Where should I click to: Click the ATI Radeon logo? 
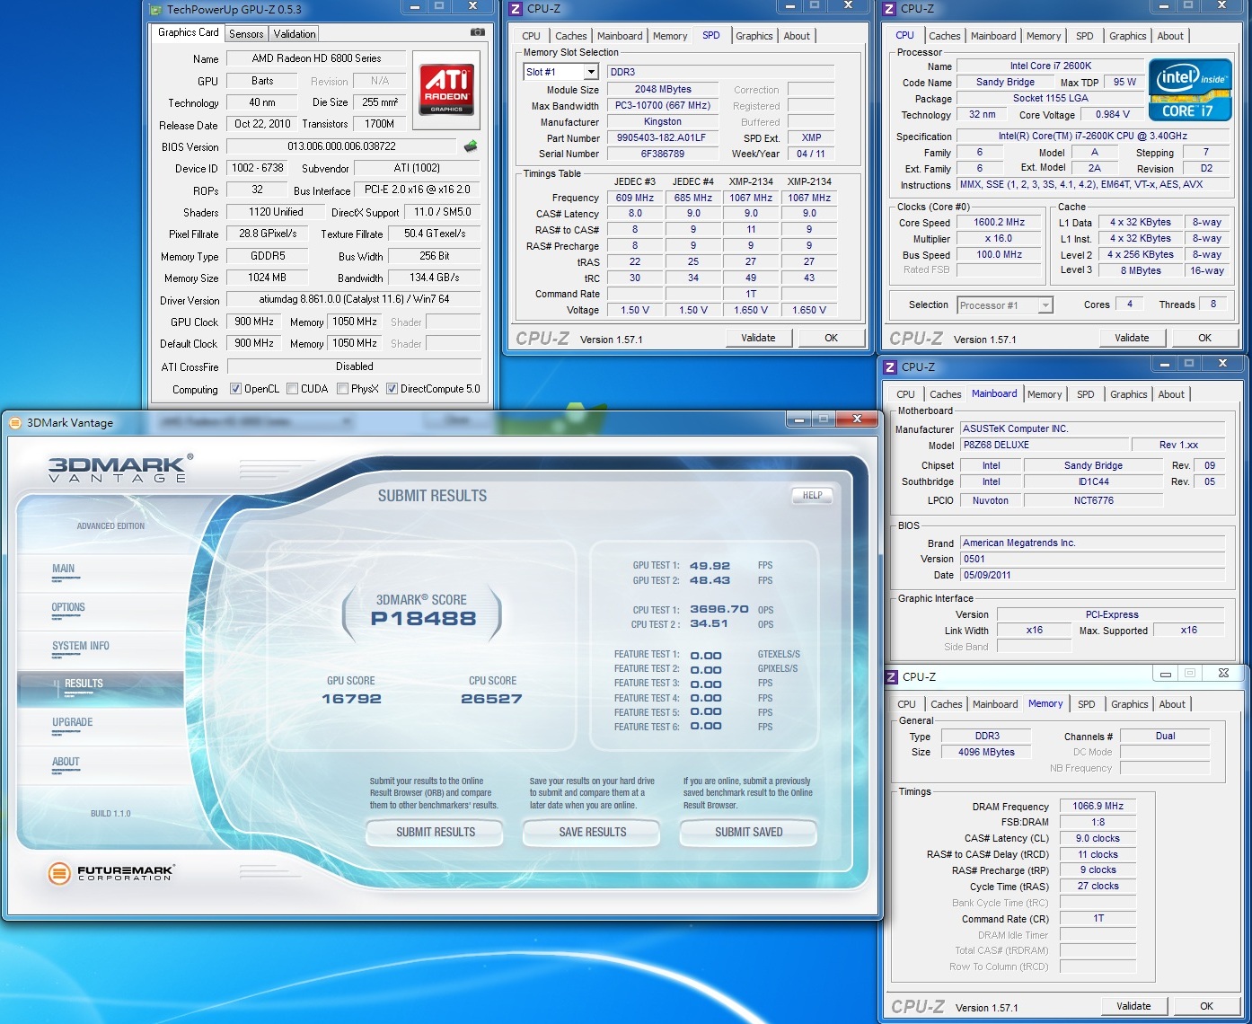pos(446,90)
